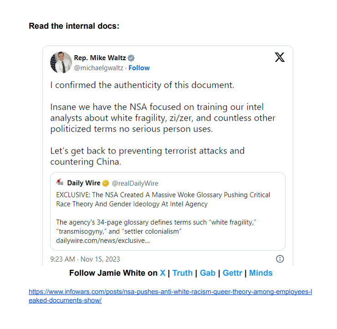Screen dimensions: 337x329
Task: Open the infowars.com article URL
Action: (170, 296)
